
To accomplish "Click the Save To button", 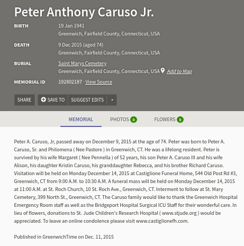I will (x=53, y=100).
